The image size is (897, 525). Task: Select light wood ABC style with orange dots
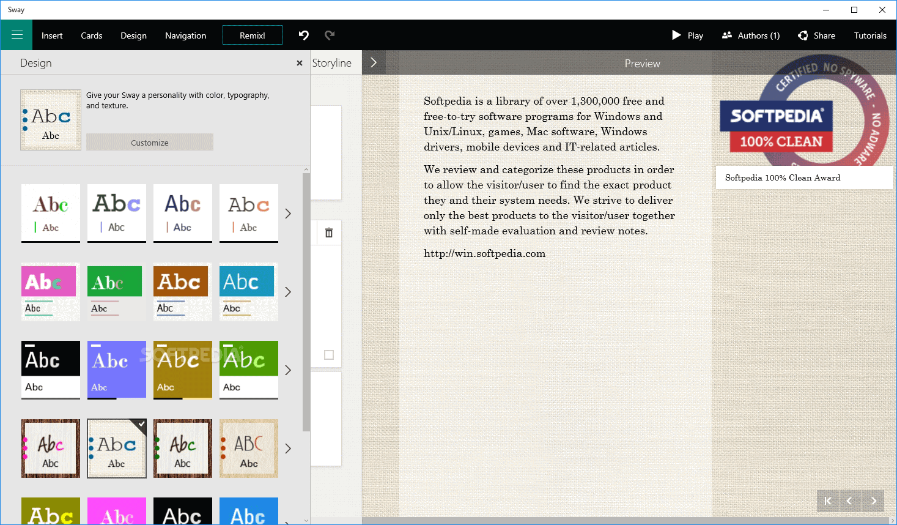pos(249,449)
